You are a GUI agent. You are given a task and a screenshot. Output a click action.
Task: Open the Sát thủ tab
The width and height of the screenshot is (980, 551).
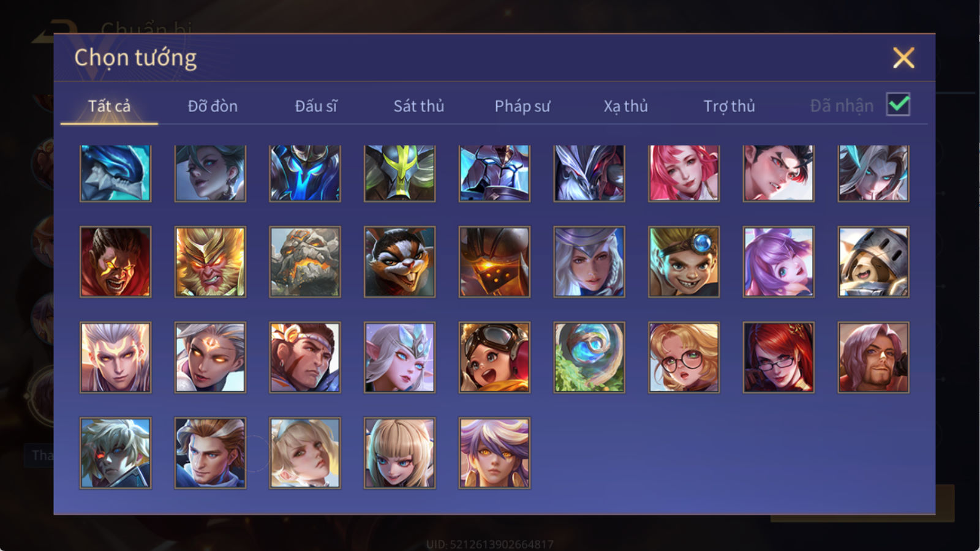pyautogui.click(x=419, y=106)
